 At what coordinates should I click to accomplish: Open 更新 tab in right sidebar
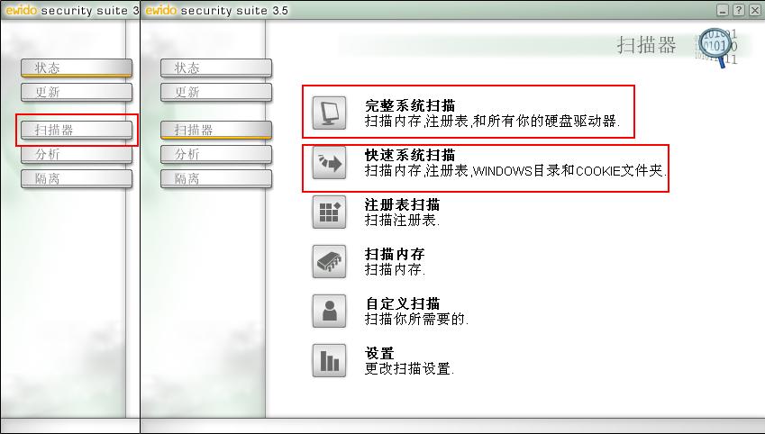(216, 92)
